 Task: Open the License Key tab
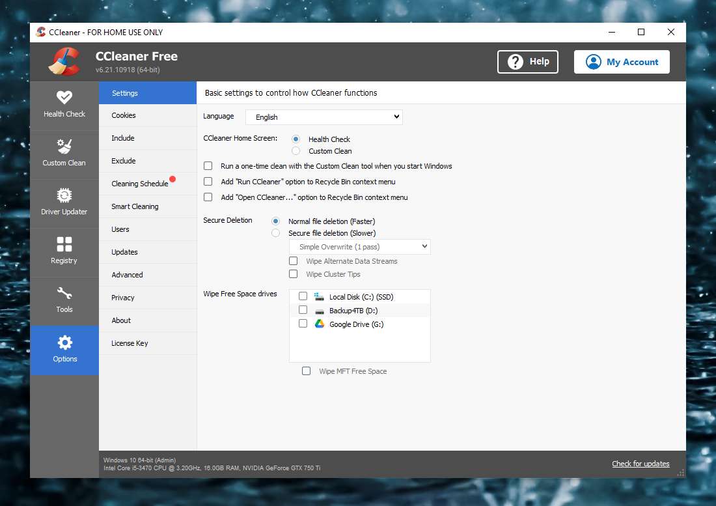pyautogui.click(x=148, y=344)
